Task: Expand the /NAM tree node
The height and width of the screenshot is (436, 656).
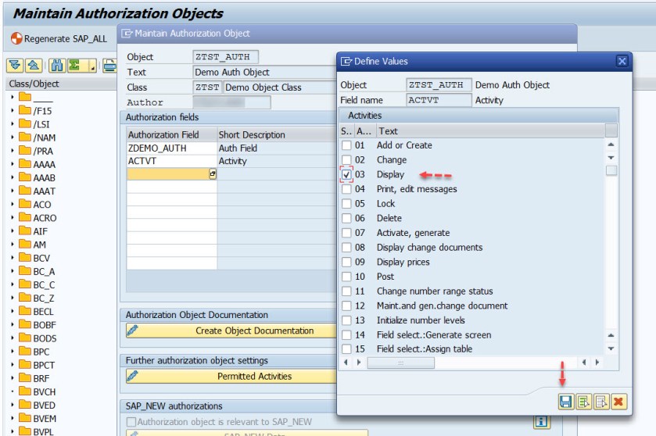Action: tap(13, 137)
